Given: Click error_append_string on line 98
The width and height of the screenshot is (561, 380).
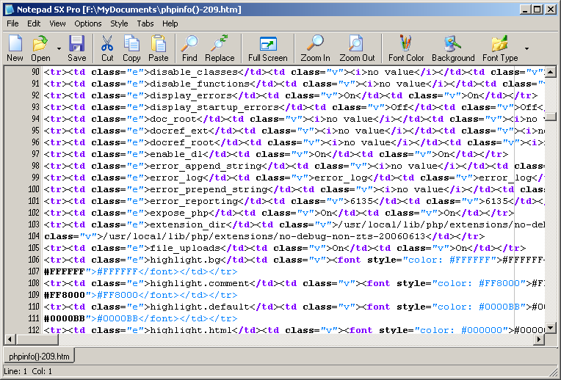Looking at the screenshot, I should [x=206, y=167].
